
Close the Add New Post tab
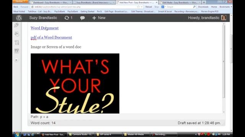click(157, 3)
